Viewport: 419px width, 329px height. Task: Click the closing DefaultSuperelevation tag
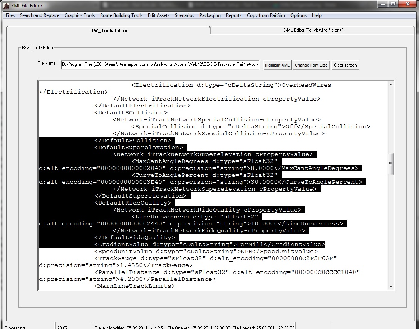coord(141,196)
